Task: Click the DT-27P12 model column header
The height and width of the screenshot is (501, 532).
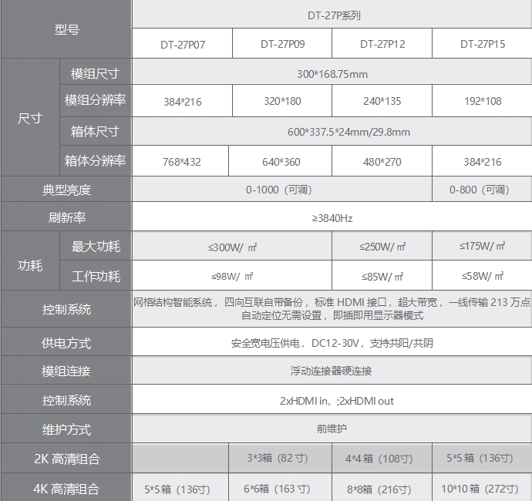Action: click(382, 44)
